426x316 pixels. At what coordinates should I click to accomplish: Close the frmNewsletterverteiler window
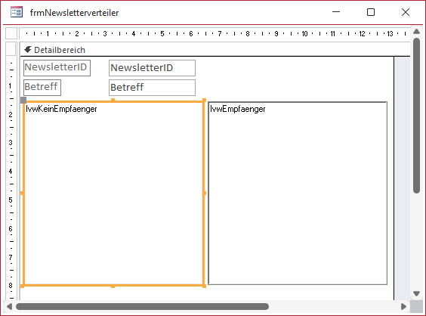click(x=406, y=12)
